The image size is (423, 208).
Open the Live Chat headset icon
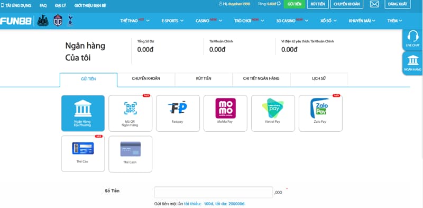(x=412, y=39)
